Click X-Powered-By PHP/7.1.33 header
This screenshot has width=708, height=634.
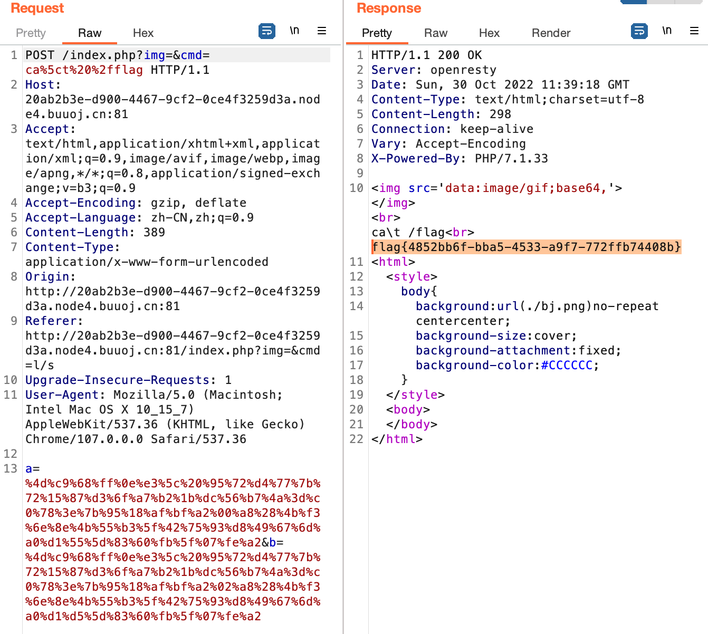460,158
